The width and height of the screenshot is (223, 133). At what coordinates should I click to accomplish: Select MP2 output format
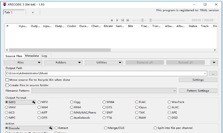click(43, 102)
